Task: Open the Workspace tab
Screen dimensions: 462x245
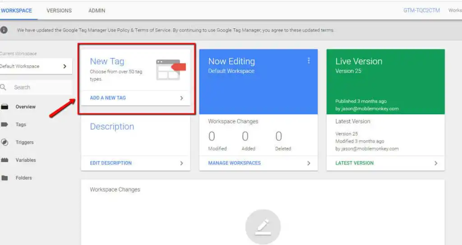Action: click(x=17, y=11)
